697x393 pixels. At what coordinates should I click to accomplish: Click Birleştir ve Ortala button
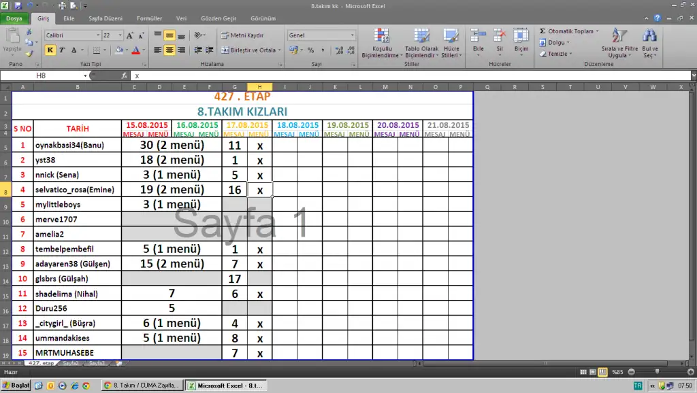[249, 50]
